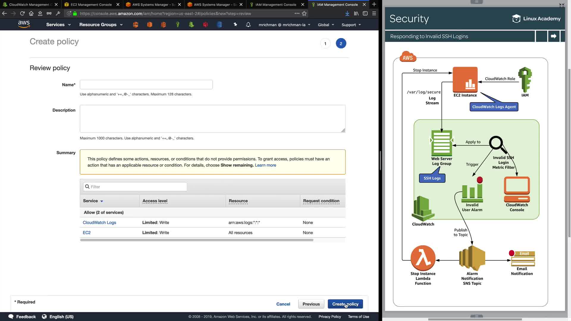Open the Global region dropdown

pos(326,25)
